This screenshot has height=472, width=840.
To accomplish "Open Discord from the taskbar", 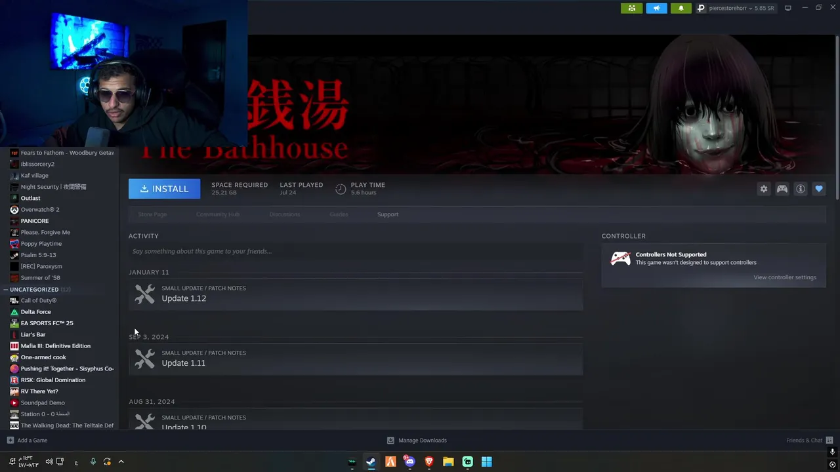I will (409, 462).
